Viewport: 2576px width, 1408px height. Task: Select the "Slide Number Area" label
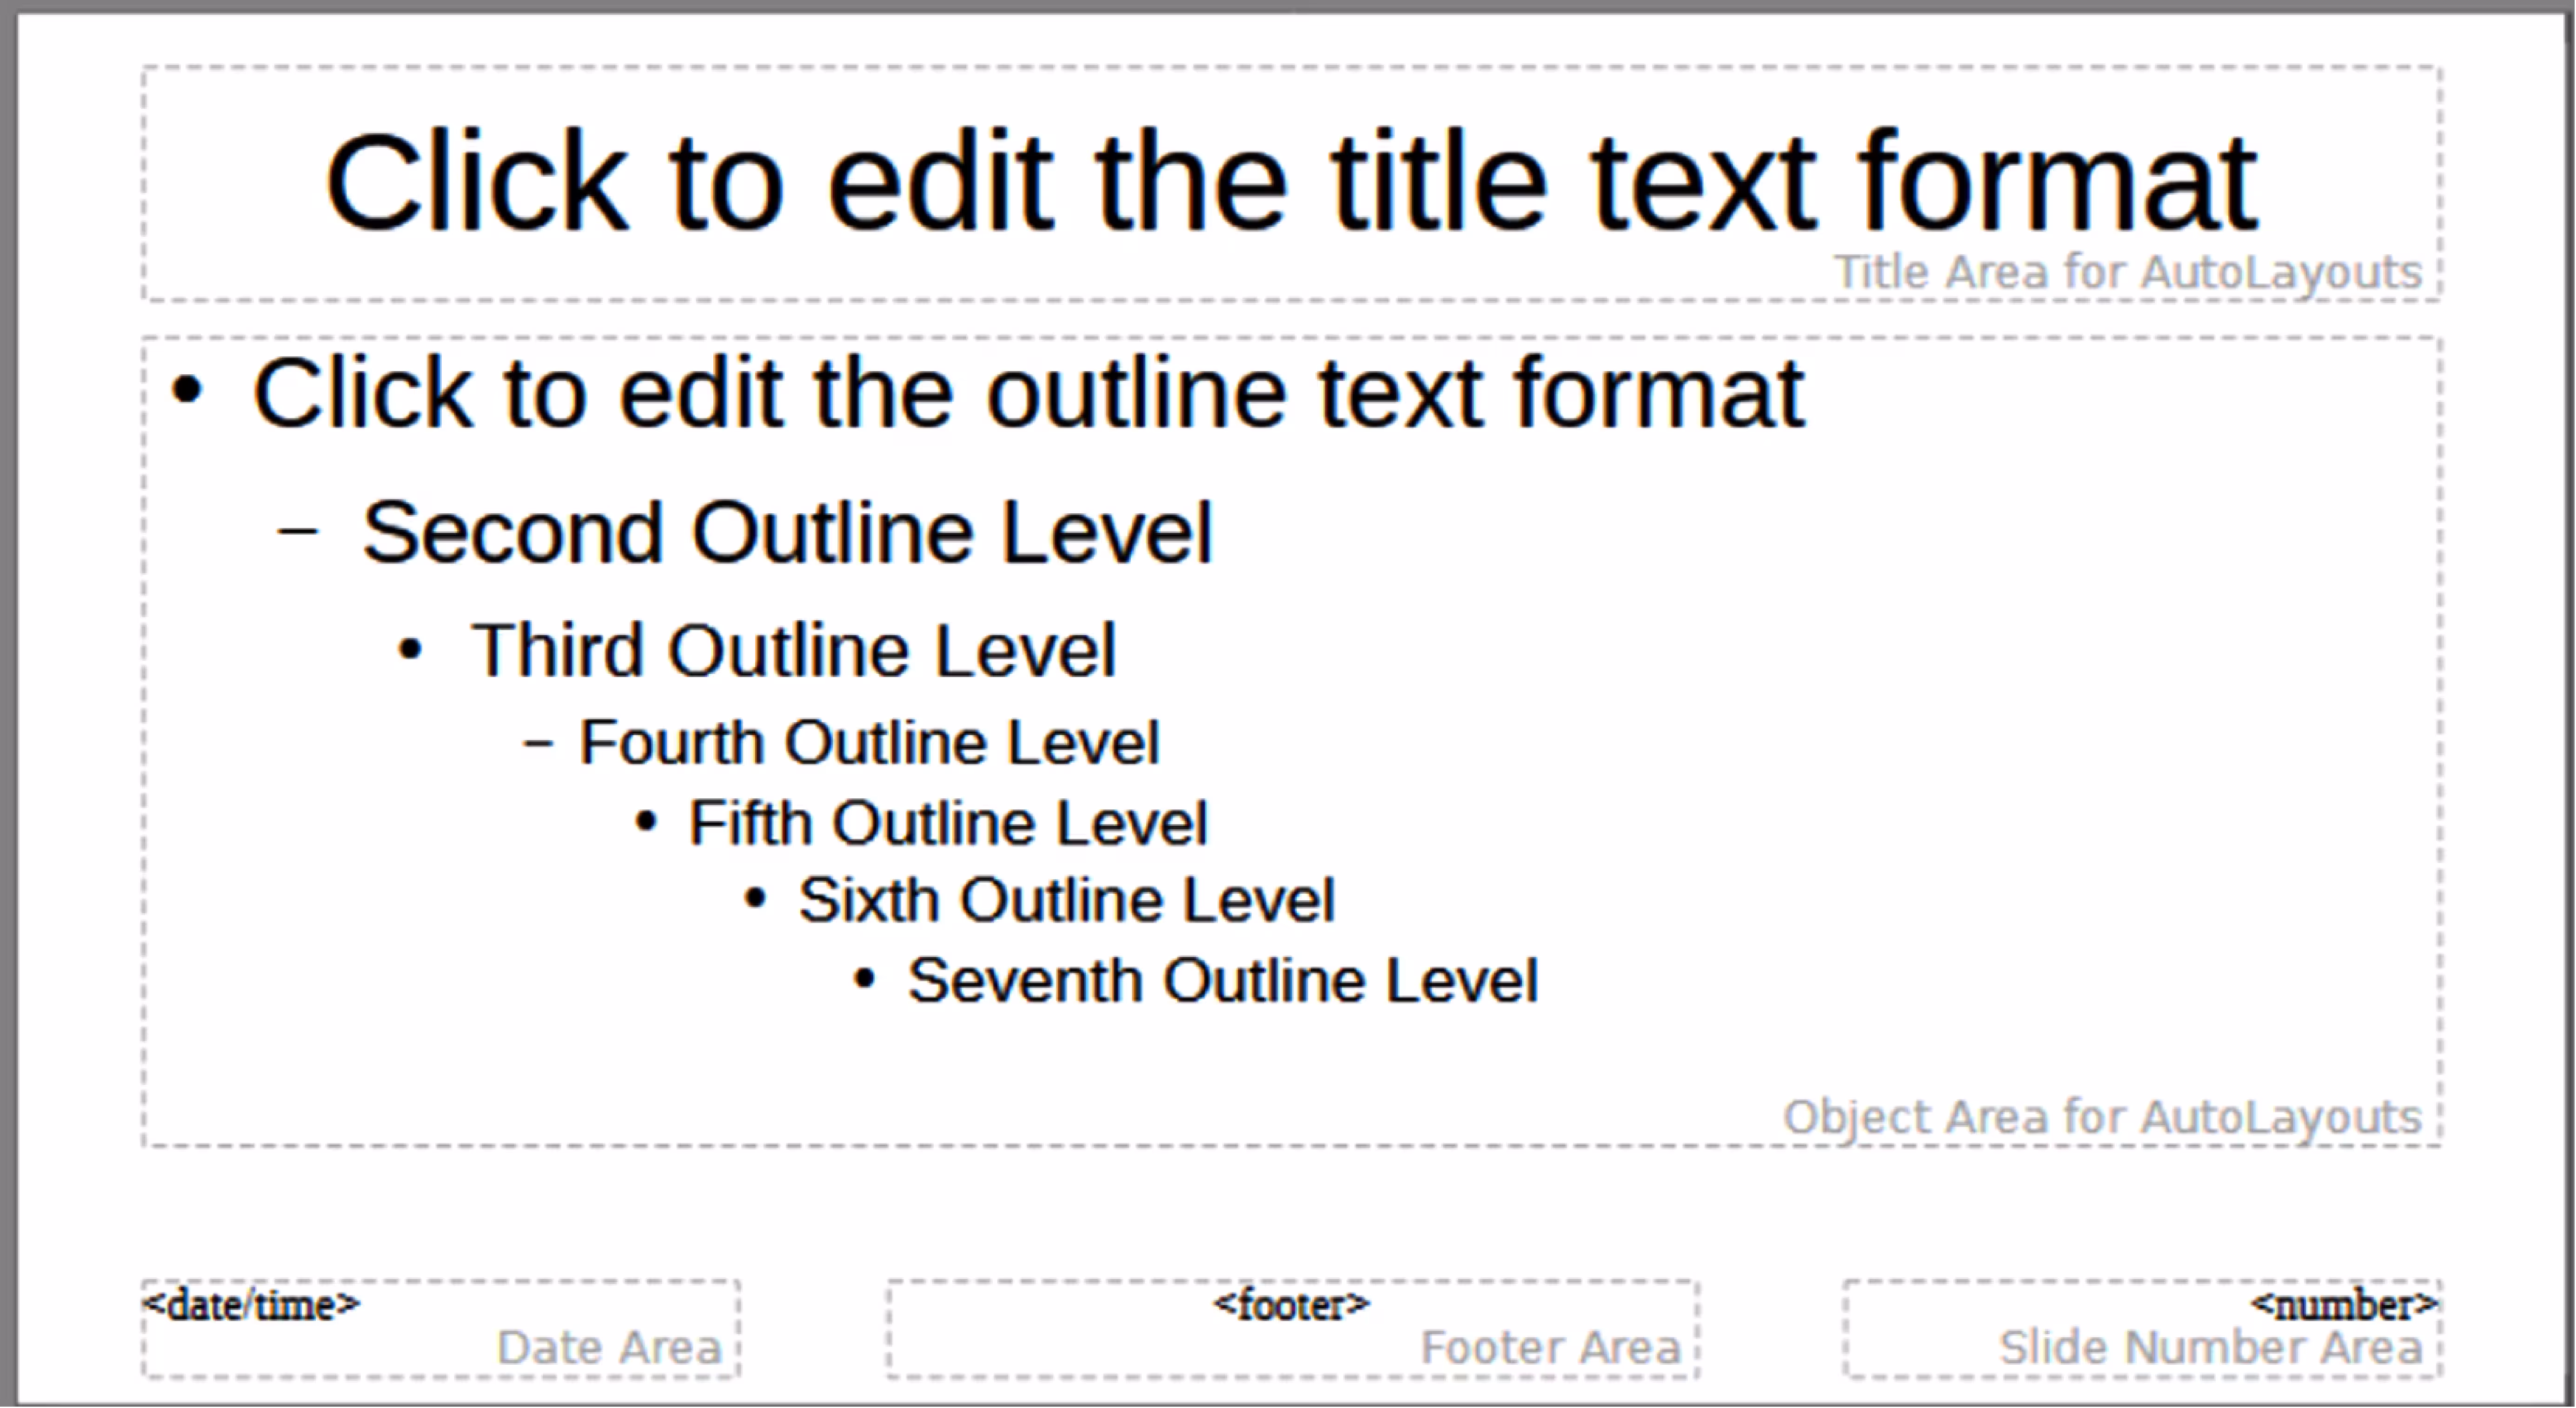click(x=2210, y=1347)
